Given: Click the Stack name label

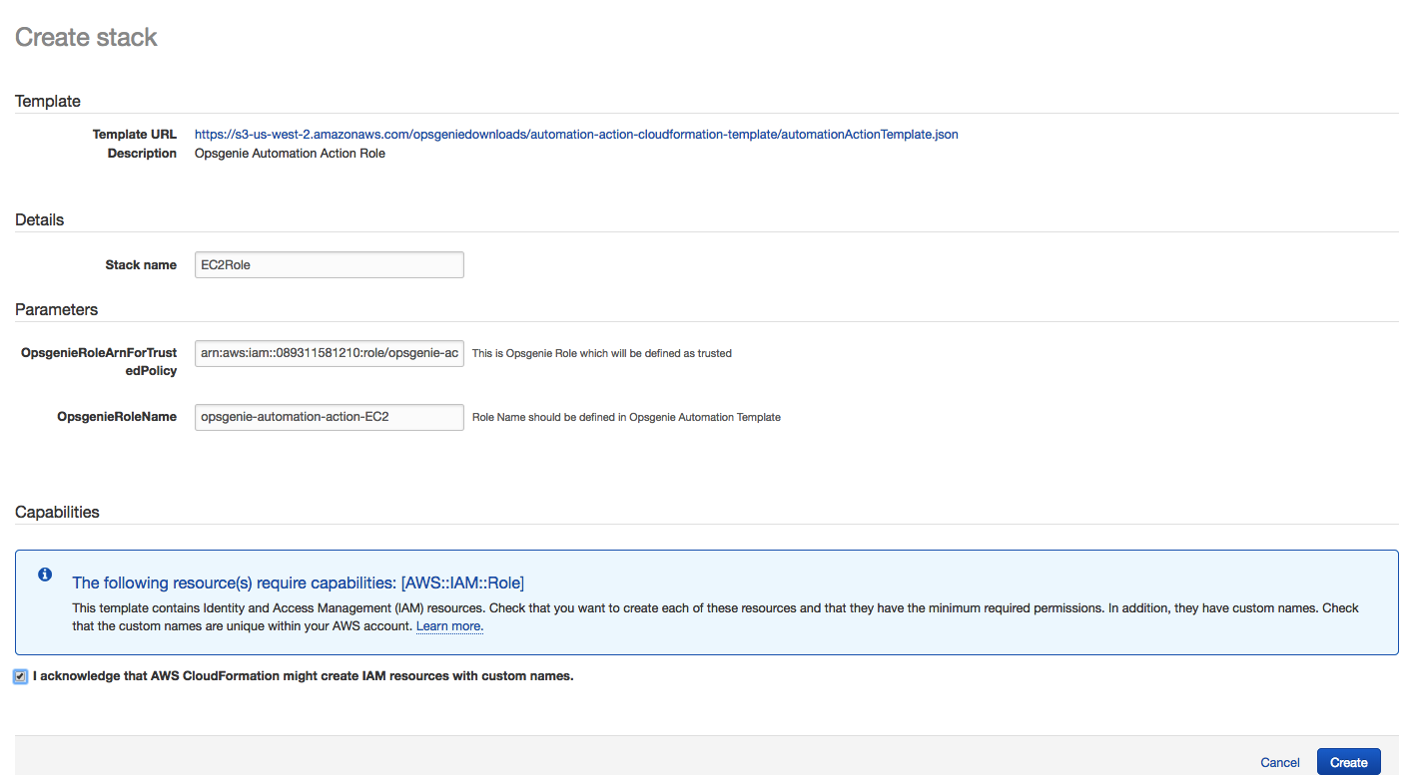Looking at the screenshot, I should click(141, 265).
